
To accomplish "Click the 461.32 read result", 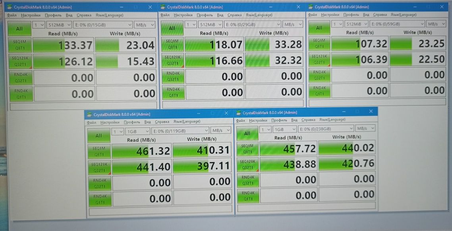I will 141,151.
